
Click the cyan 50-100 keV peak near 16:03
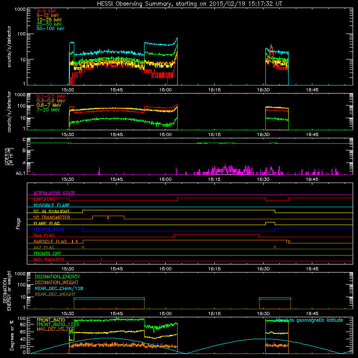pyautogui.click(x=177, y=39)
